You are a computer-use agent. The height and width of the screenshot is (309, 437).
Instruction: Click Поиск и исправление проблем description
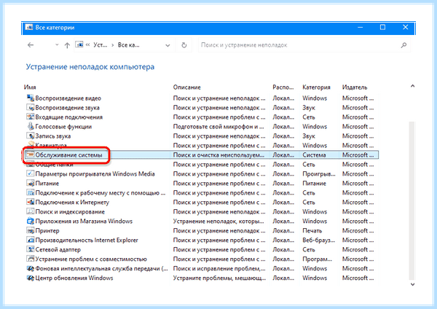coord(219,269)
